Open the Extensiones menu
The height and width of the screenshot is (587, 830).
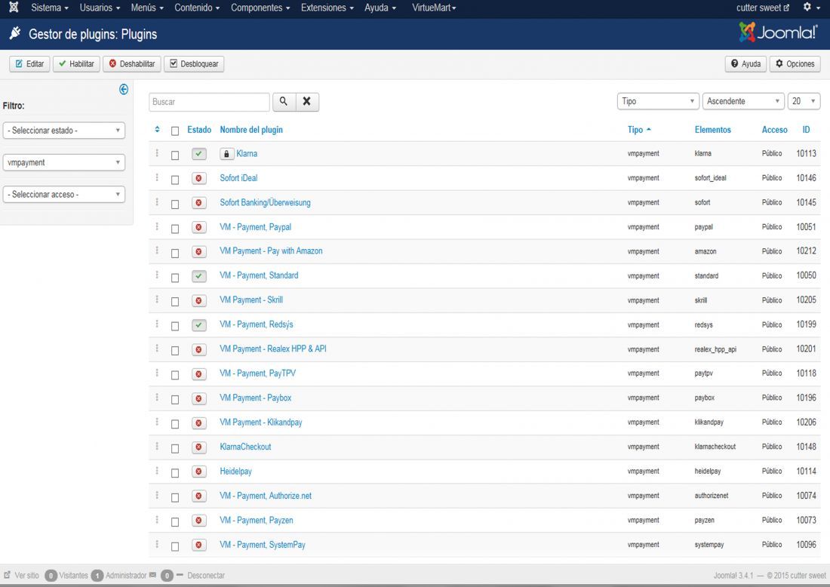tap(327, 8)
